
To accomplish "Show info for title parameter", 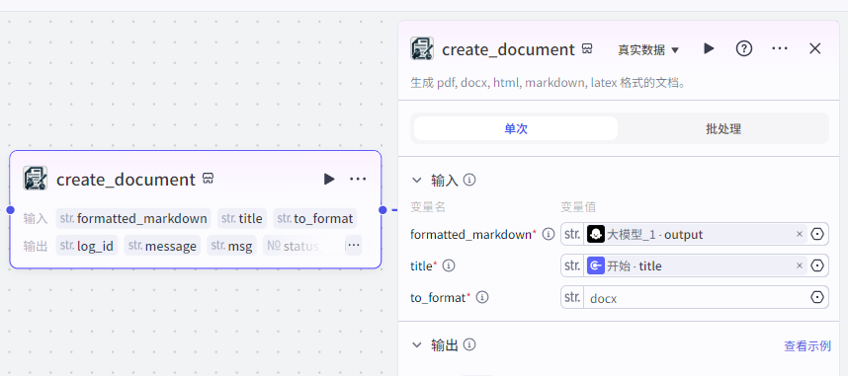I will click(x=449, y=265).
